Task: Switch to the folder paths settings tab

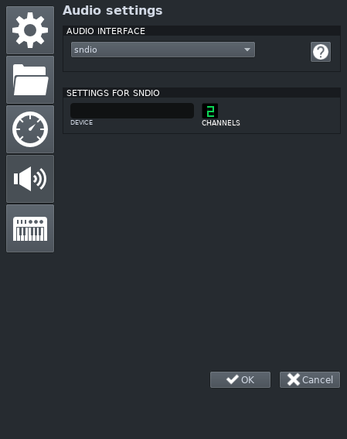Action: (x=30, y=80)
